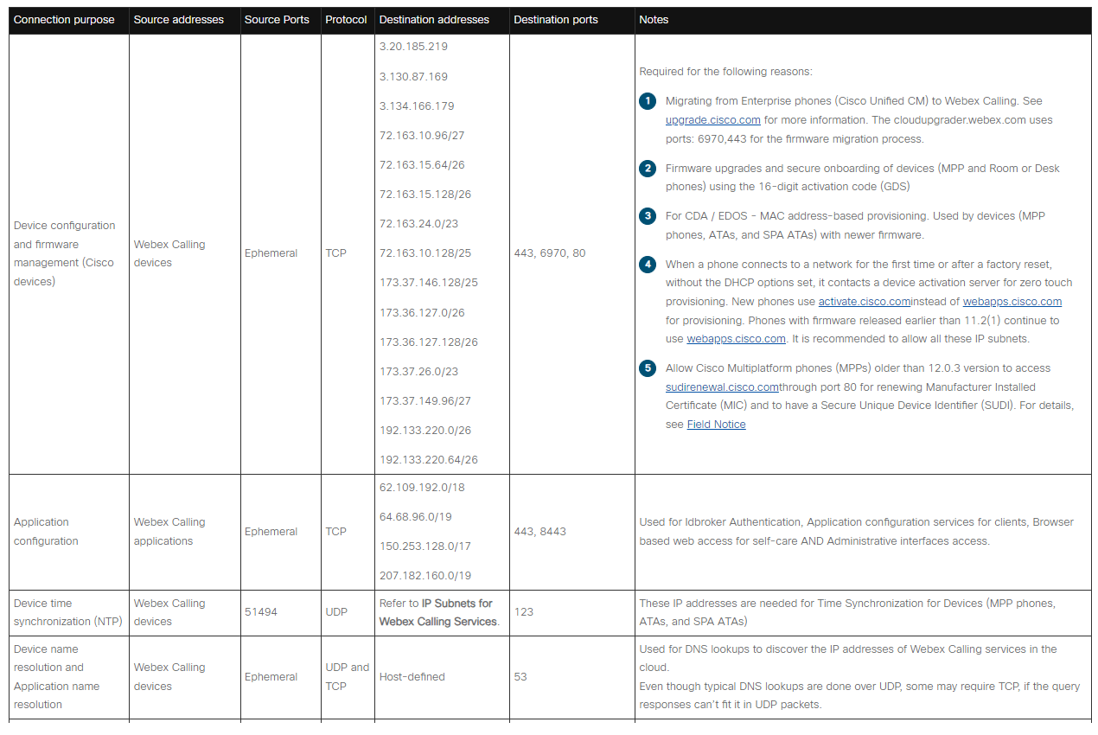Select the subnet 72.163.10.96/27
Viewport: 1098px width, 735px height.
(x=422, y=136)
